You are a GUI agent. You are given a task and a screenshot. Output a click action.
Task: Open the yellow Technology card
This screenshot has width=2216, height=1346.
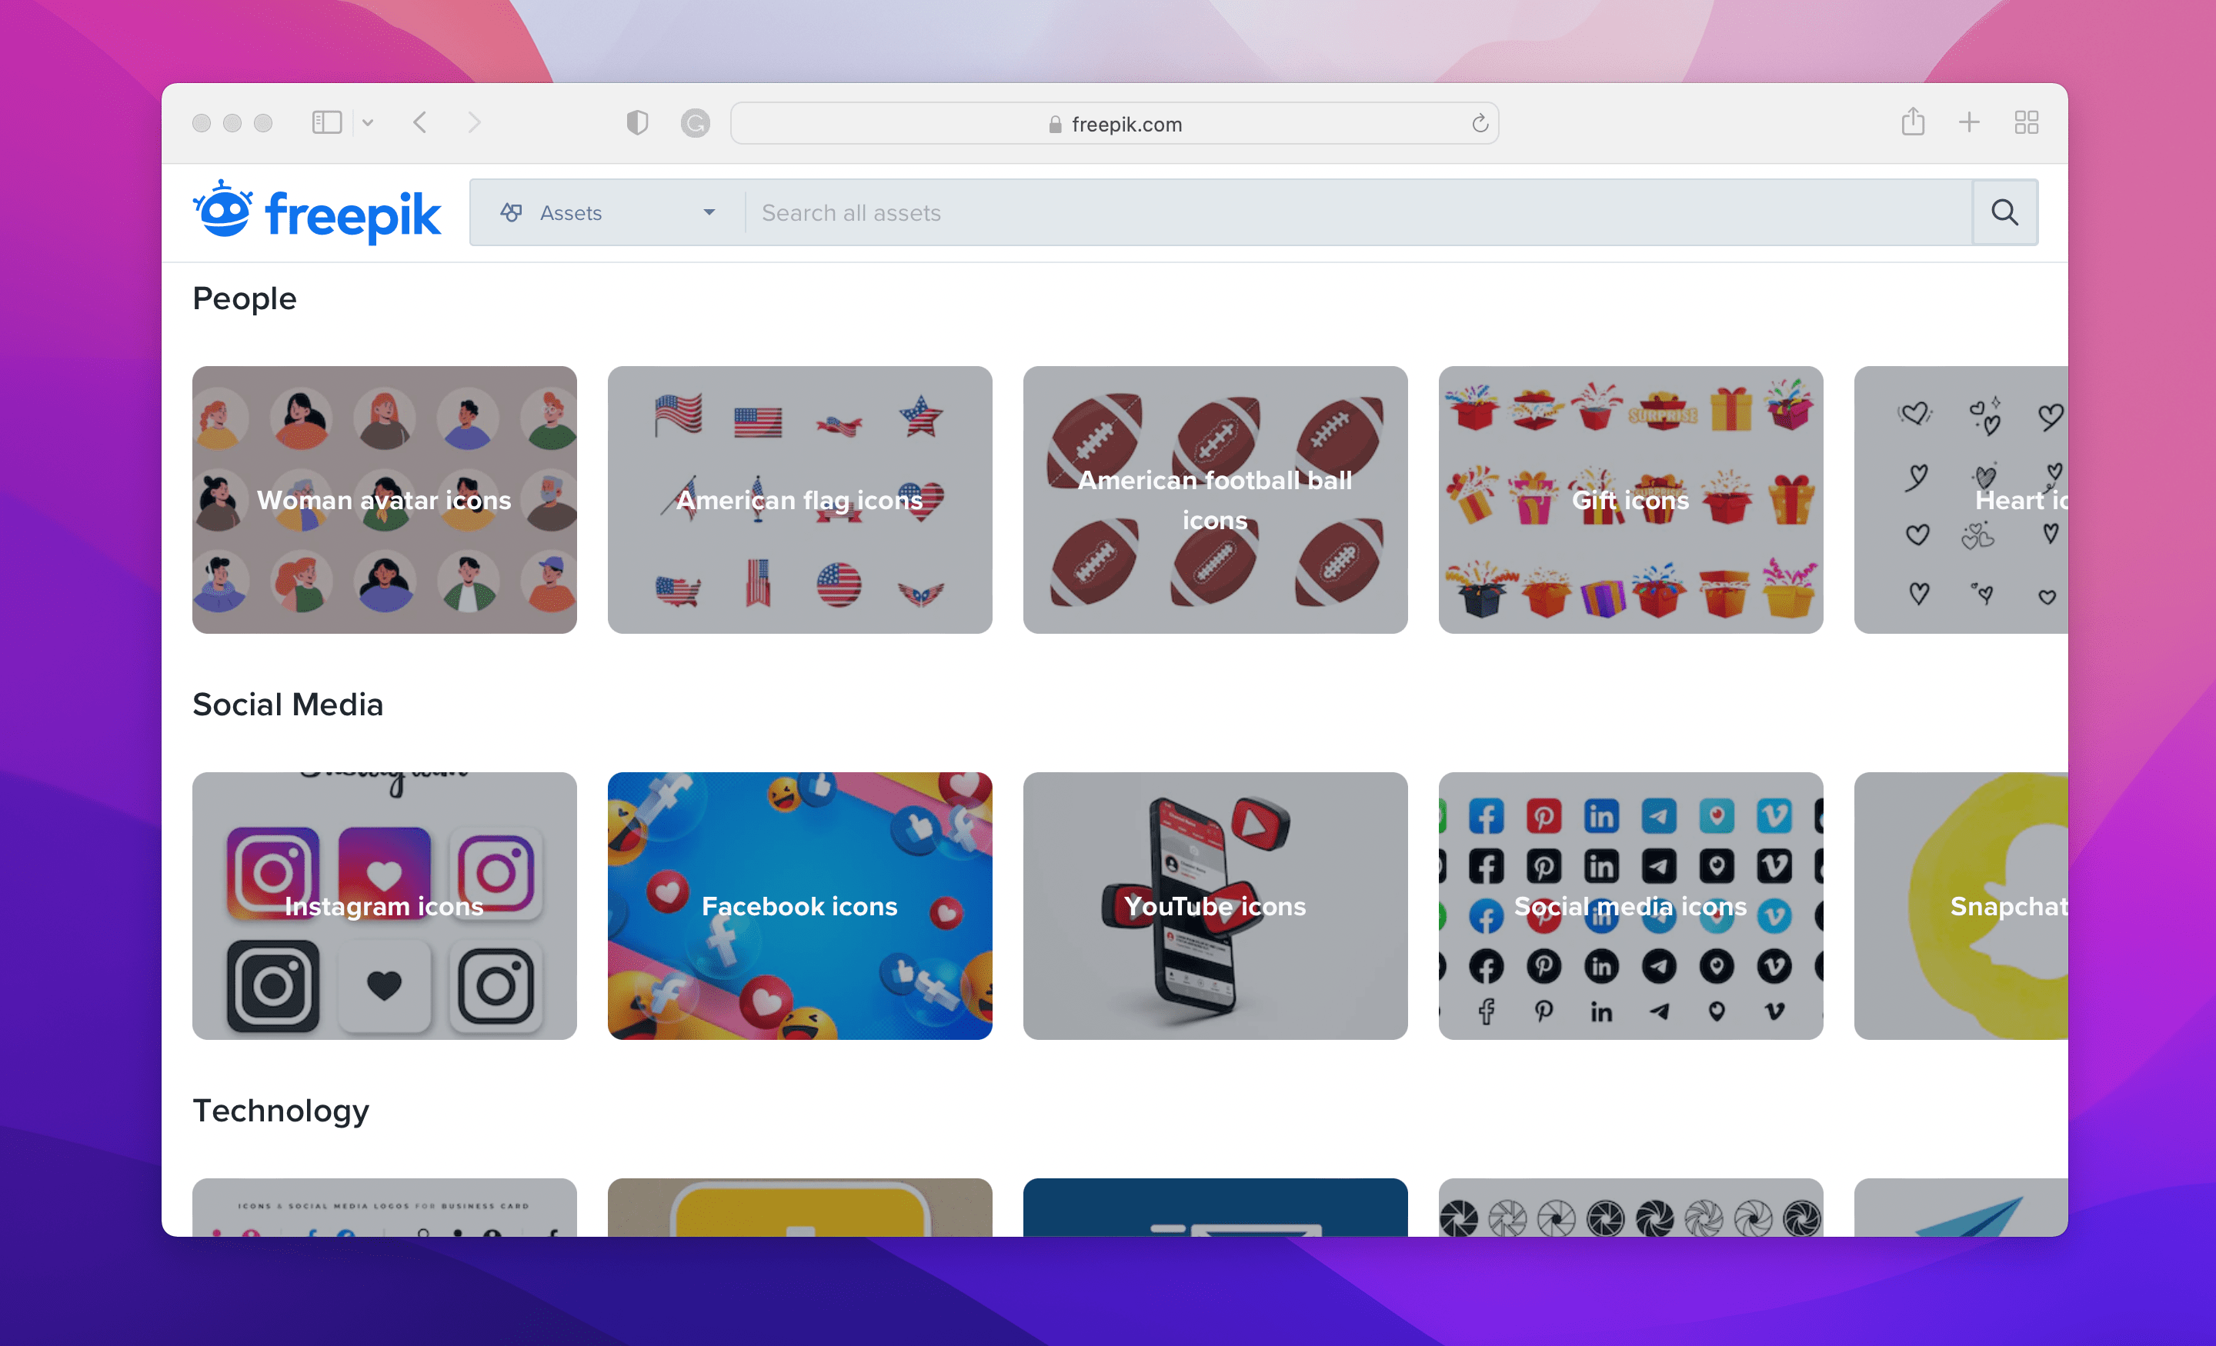799,1208
